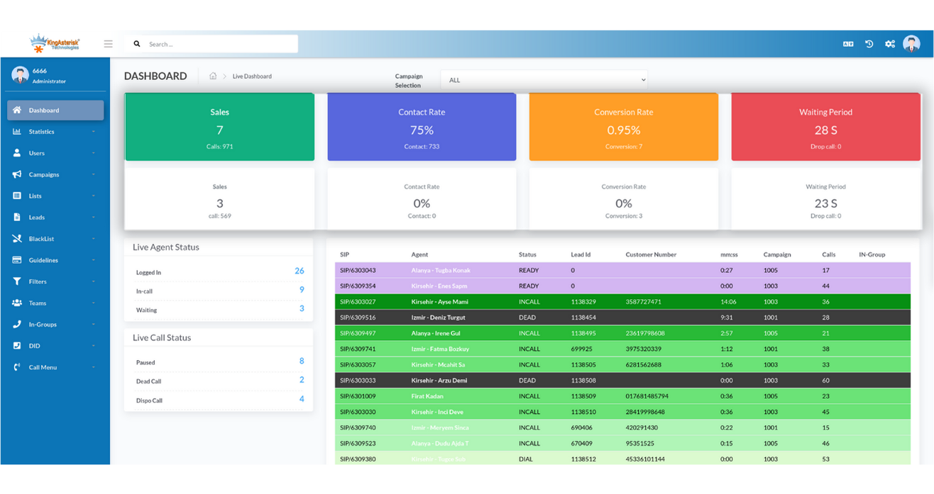Click the home icon in breadcrumb

click(x=213, y=76)
